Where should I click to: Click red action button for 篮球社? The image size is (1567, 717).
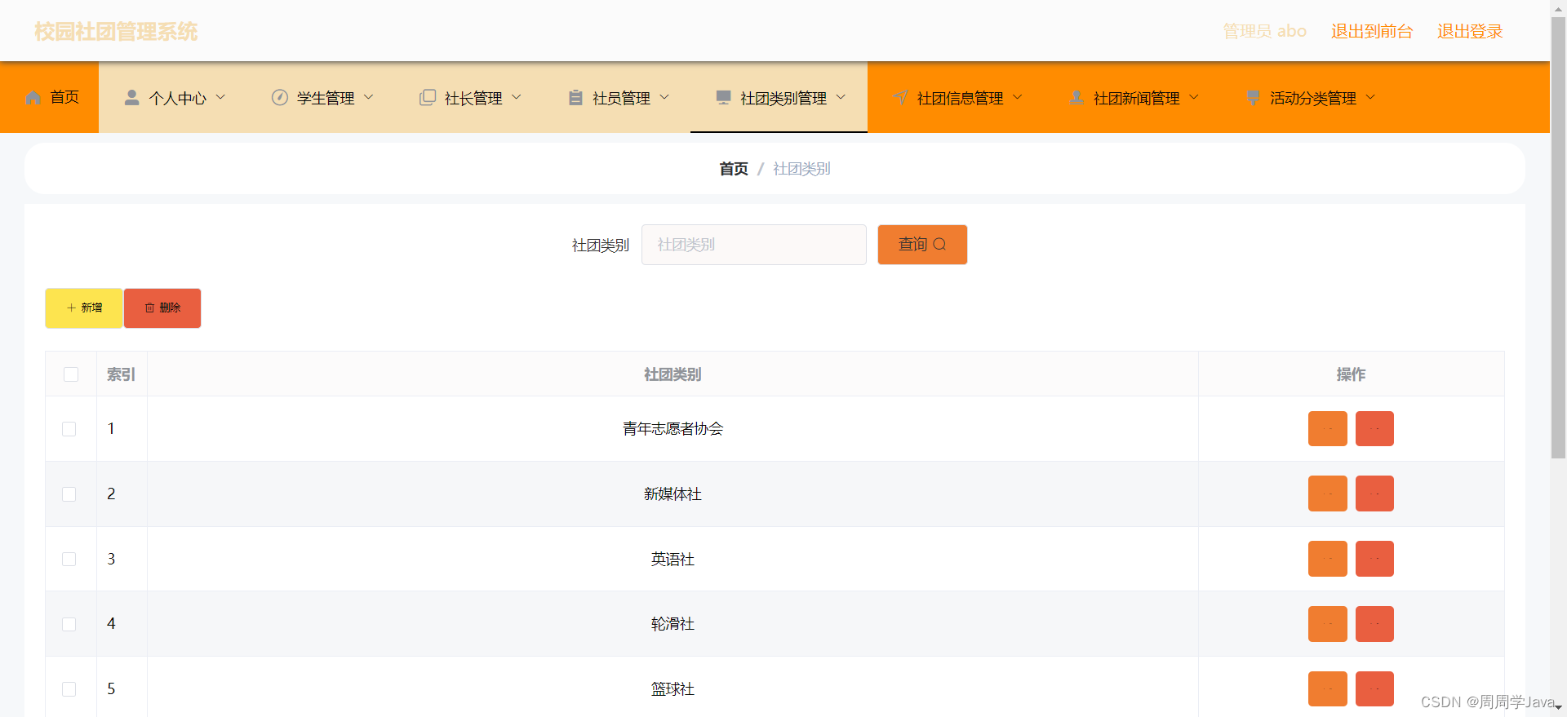pos(1374,689)
